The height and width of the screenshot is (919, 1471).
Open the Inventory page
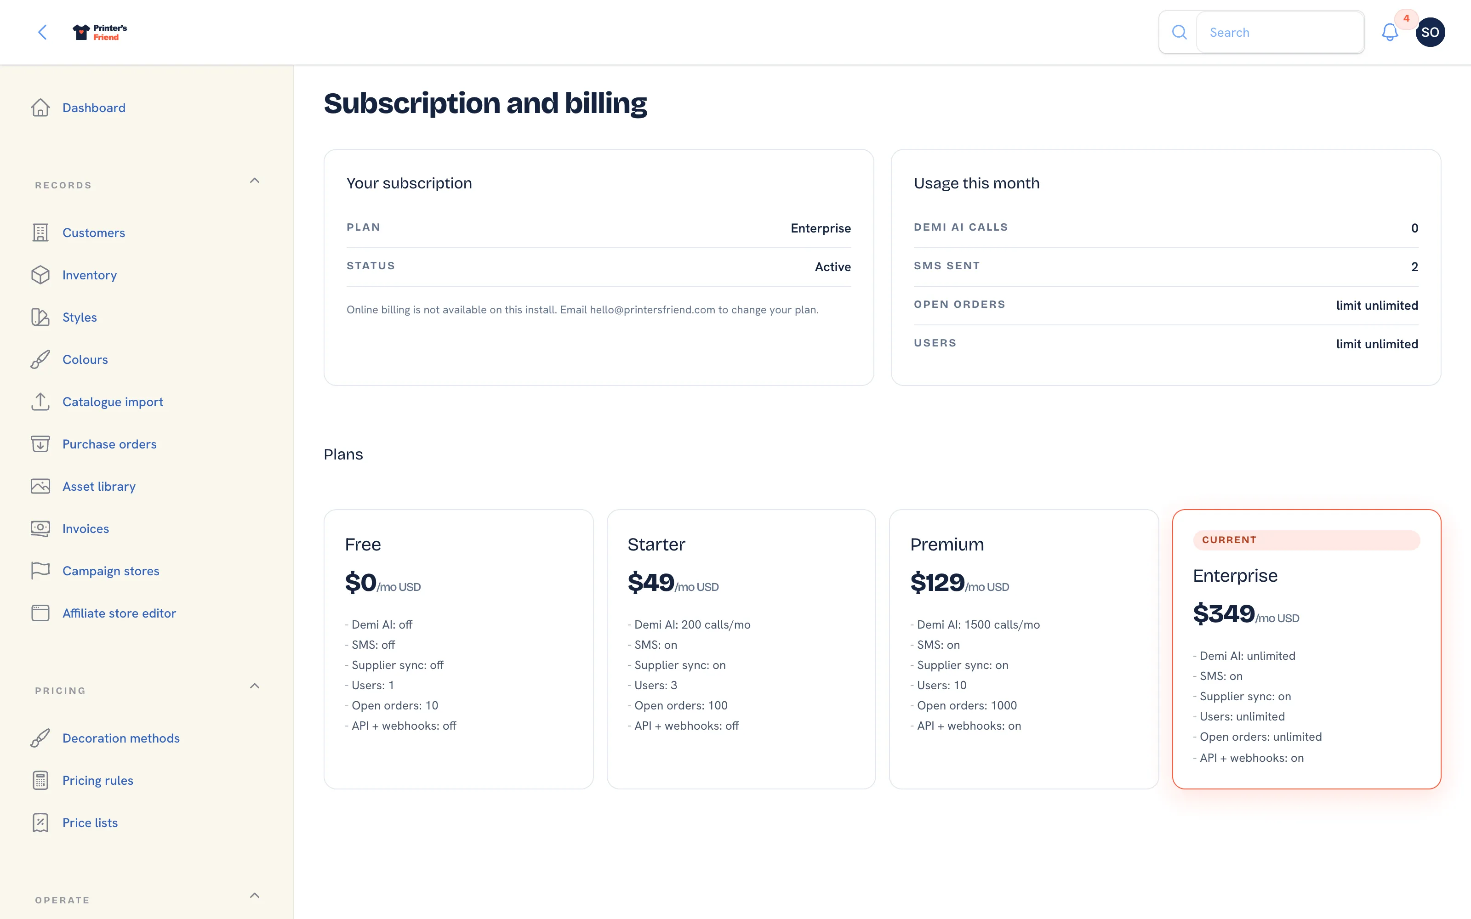pos(89,275)
